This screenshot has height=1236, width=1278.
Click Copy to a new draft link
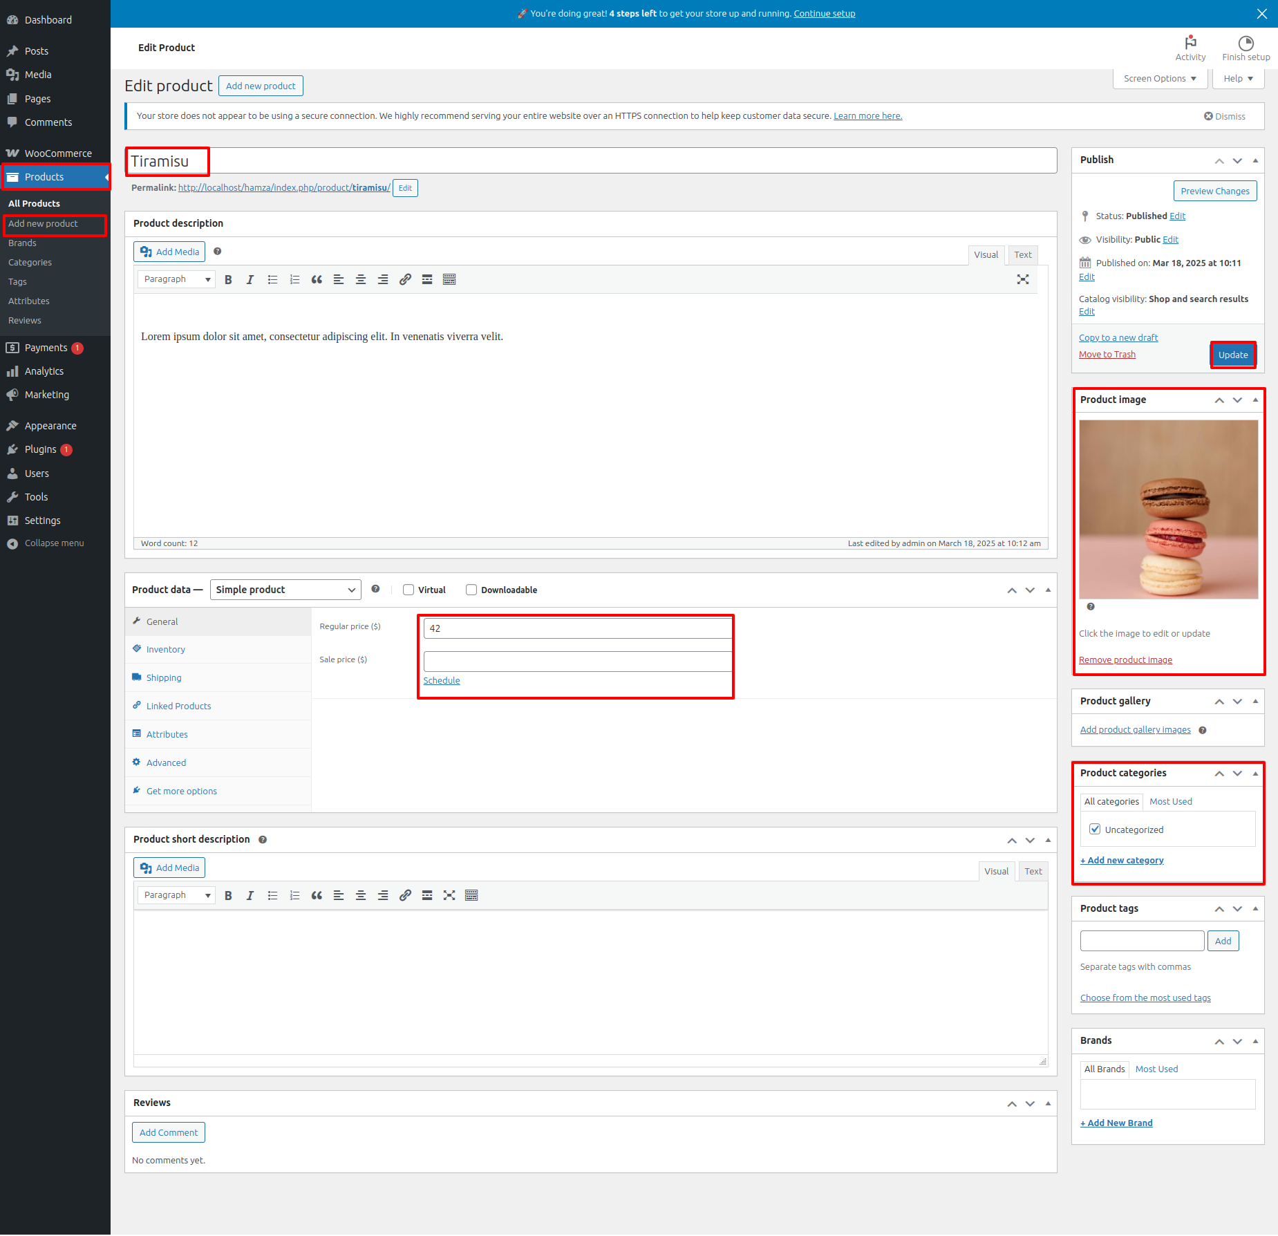tap(1118, 338)
